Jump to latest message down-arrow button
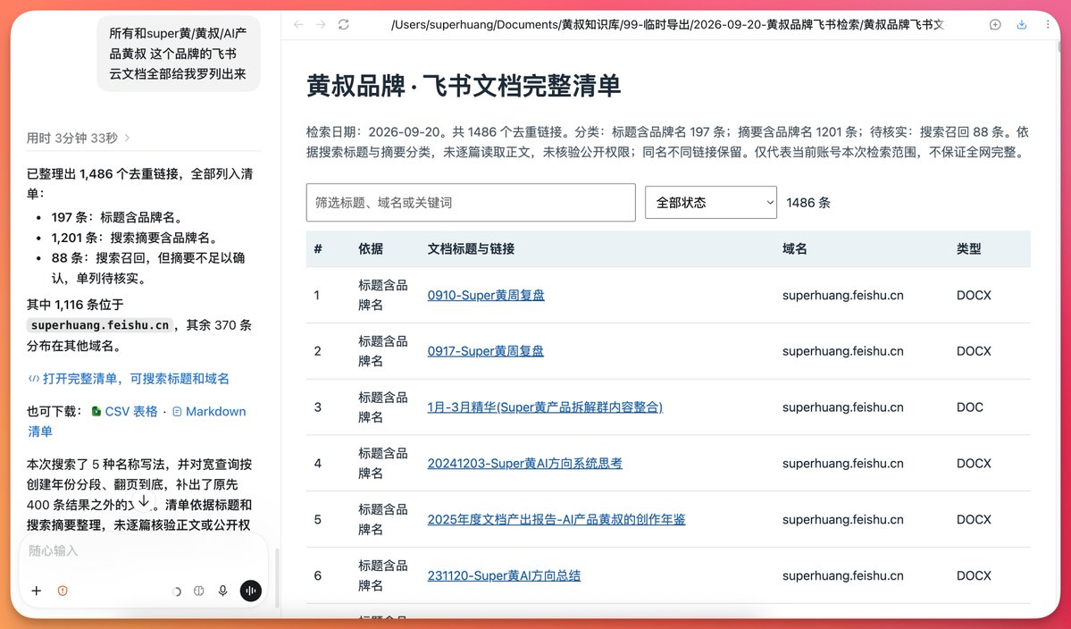Image resolution: width=1071 pixels, height=629 pixels. pos(144,502)
